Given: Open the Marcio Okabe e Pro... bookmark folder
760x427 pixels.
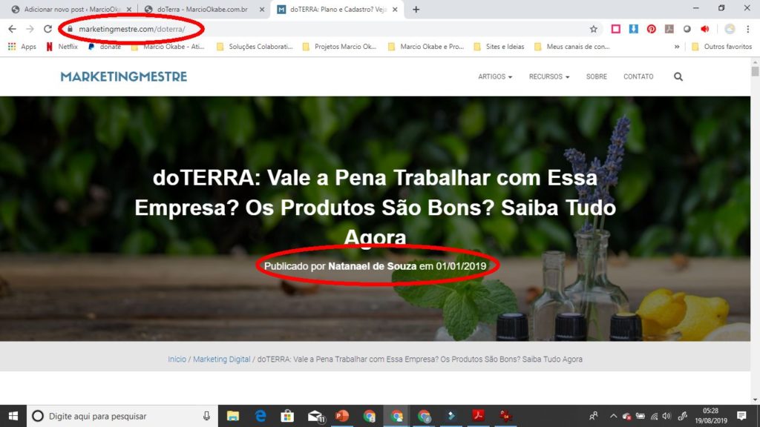Looking at the screenshot, I should [426, 47].
